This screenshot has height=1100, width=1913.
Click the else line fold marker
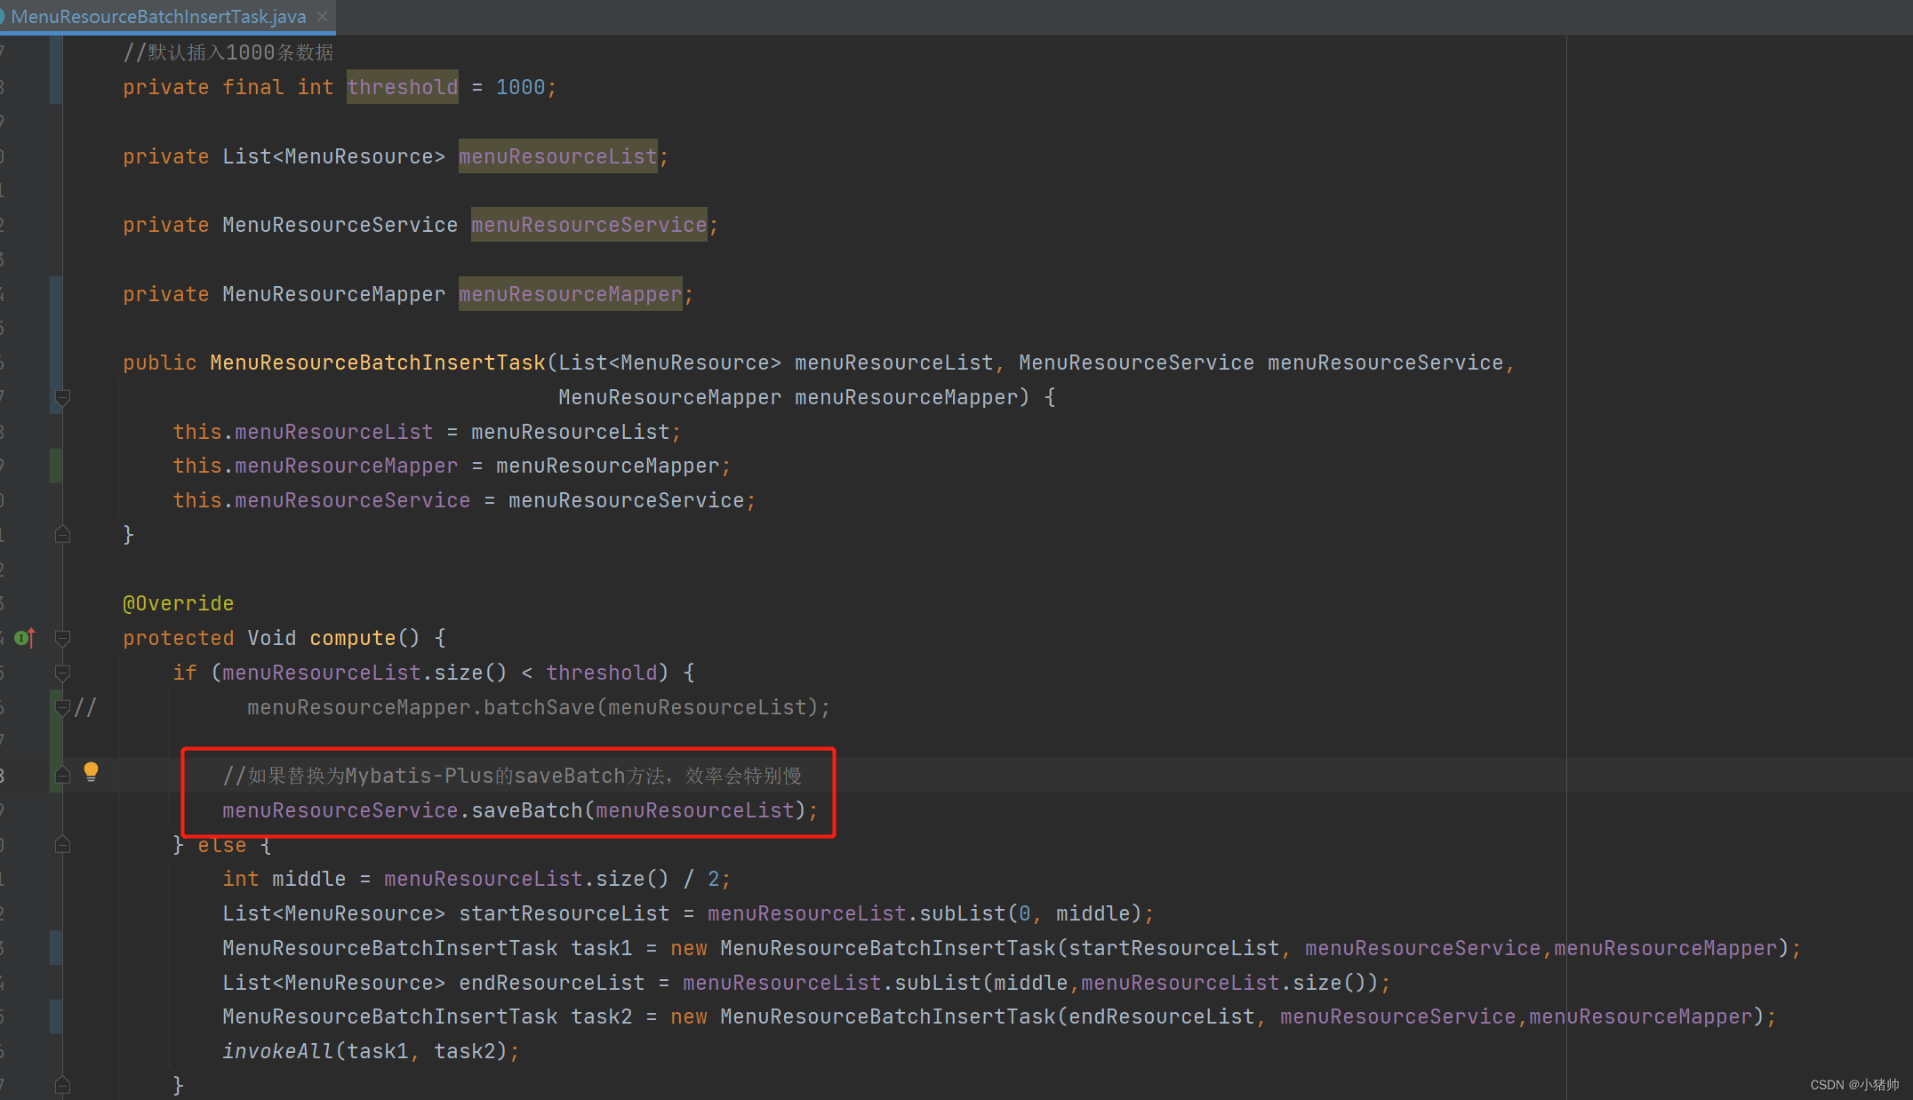(62, 844)
